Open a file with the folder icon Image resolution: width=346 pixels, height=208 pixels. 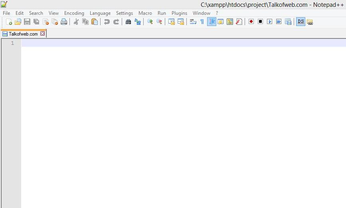click(18, 22)
